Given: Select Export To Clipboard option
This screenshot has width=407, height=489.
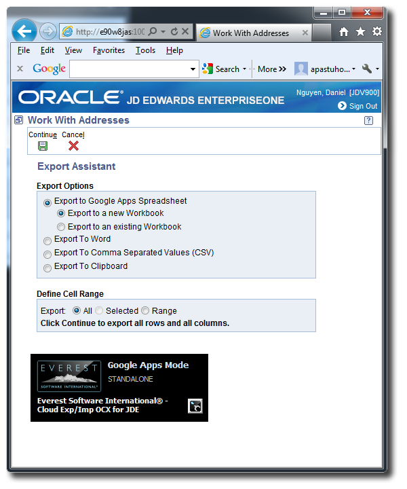Looking at the screenshot, I should (47, 268).
